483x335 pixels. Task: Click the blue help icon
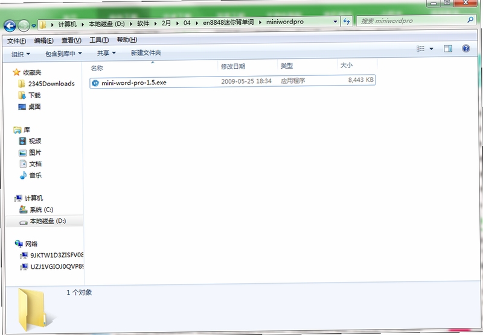pyautogui.click(x=465, y=48)
